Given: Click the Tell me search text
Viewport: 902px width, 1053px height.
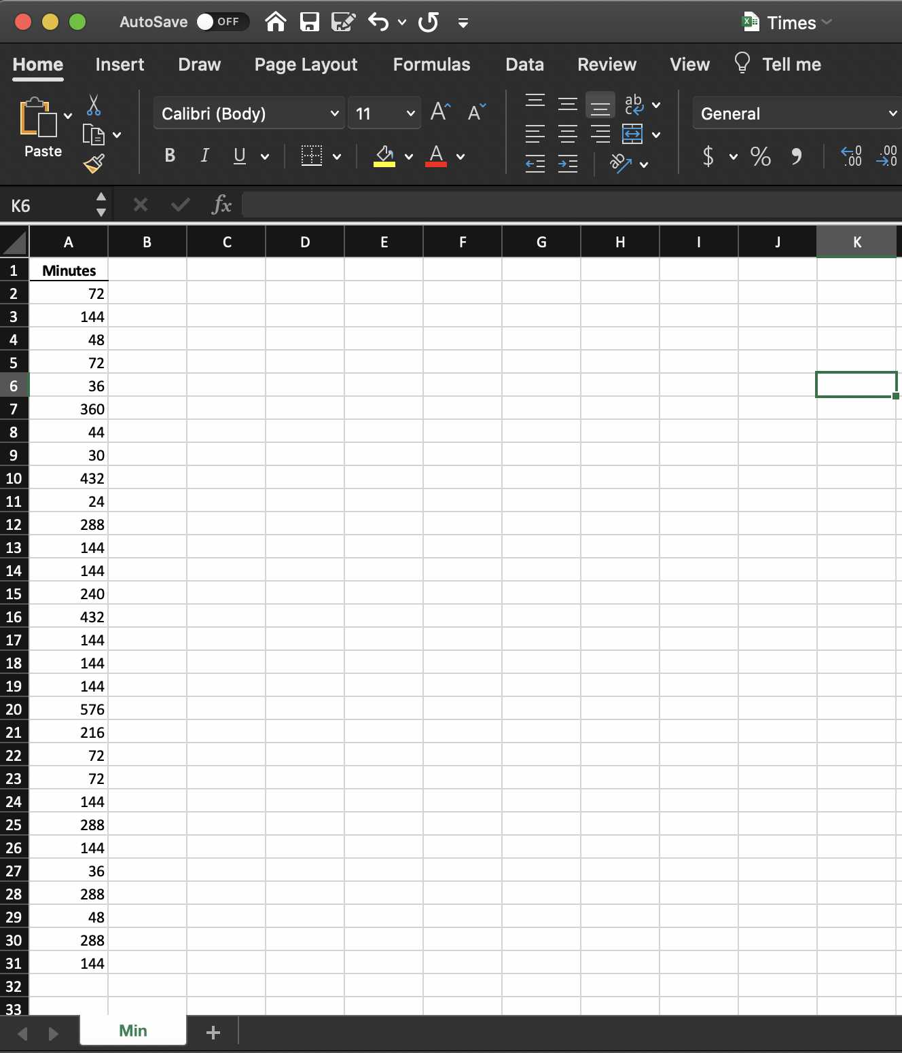Looking at the screenshot, I should click(x=792, y=65).
